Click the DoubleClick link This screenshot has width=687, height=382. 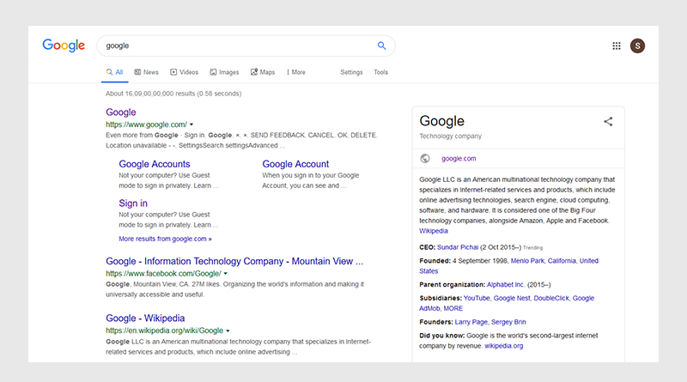coord(551,298)
